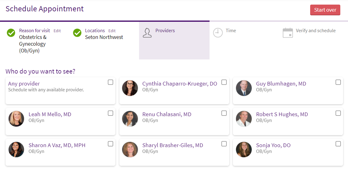Click the green checkmark beside Reason for visit
Viewport: 348px width, 171px height.
[11, 33]
